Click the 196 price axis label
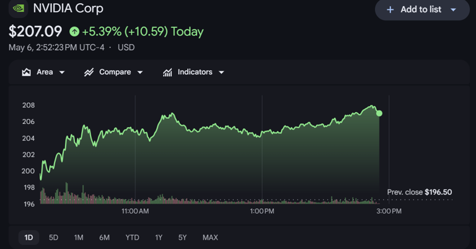Image resolution: width=476 pixels, height=249 pixels. click(29, 204)
